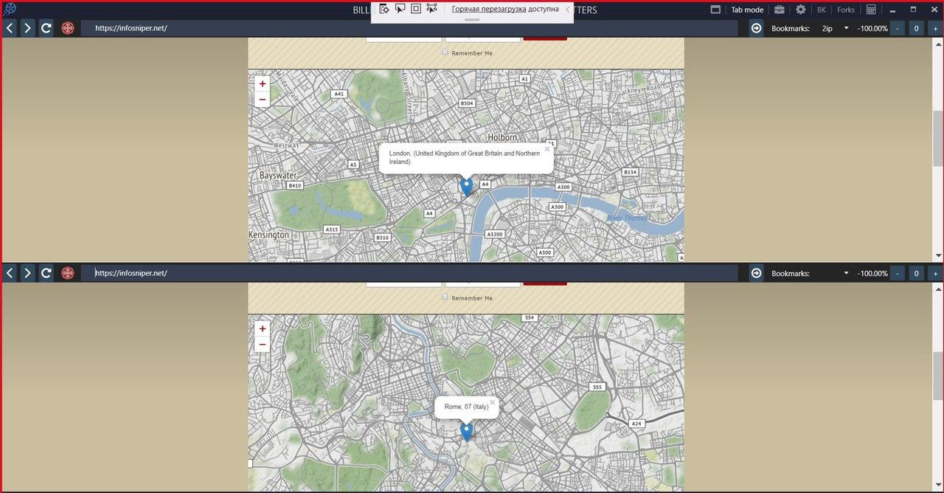Zoom in on the London map
The height and width of the screenshot is (493, 944).
tap(263, 84)
